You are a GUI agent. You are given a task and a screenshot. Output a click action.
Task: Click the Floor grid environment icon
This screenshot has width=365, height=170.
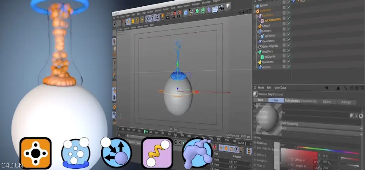pyautogui.click(x=215, y=9)
